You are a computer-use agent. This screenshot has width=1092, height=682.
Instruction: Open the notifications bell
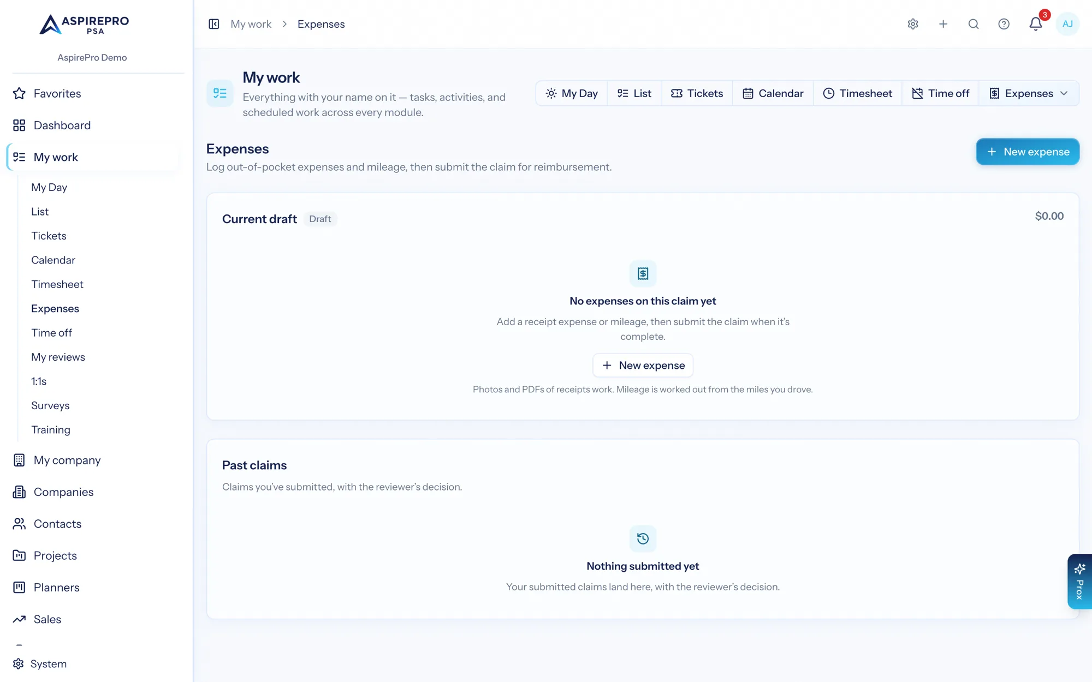click(1035, 24)
